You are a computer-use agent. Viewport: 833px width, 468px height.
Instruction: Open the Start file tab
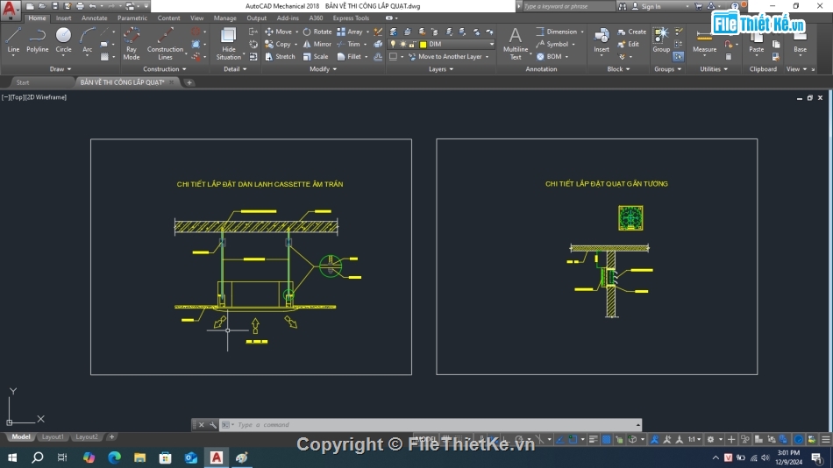[23, 82]
